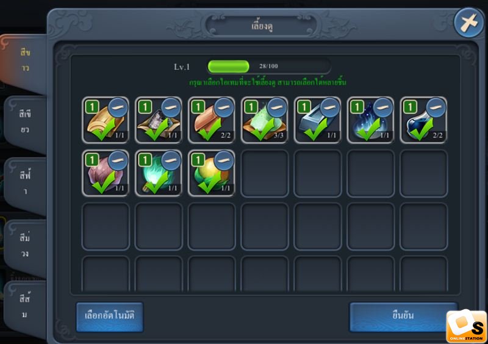Select the pink crystal rock item
Viewport: 488px width, 344px height.
click(x=105, y=173)
